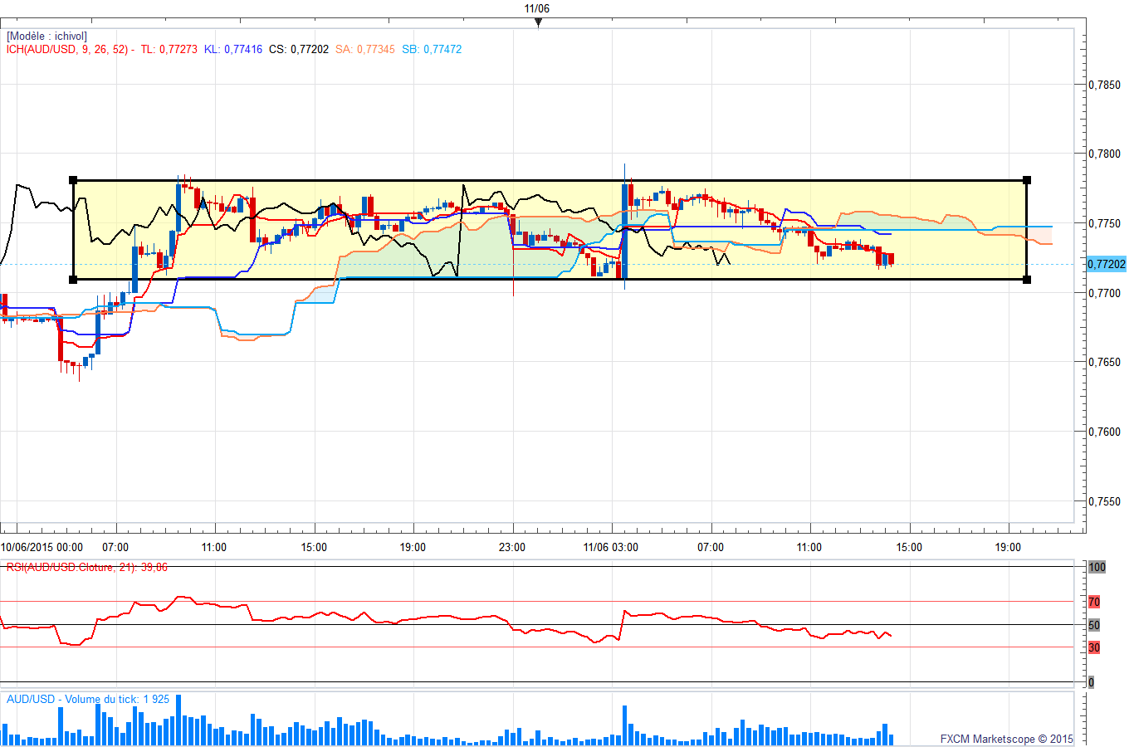Click the 0,7850 price axis label
Viewport: 1134px width, 747px height.
coord(1104,85)
